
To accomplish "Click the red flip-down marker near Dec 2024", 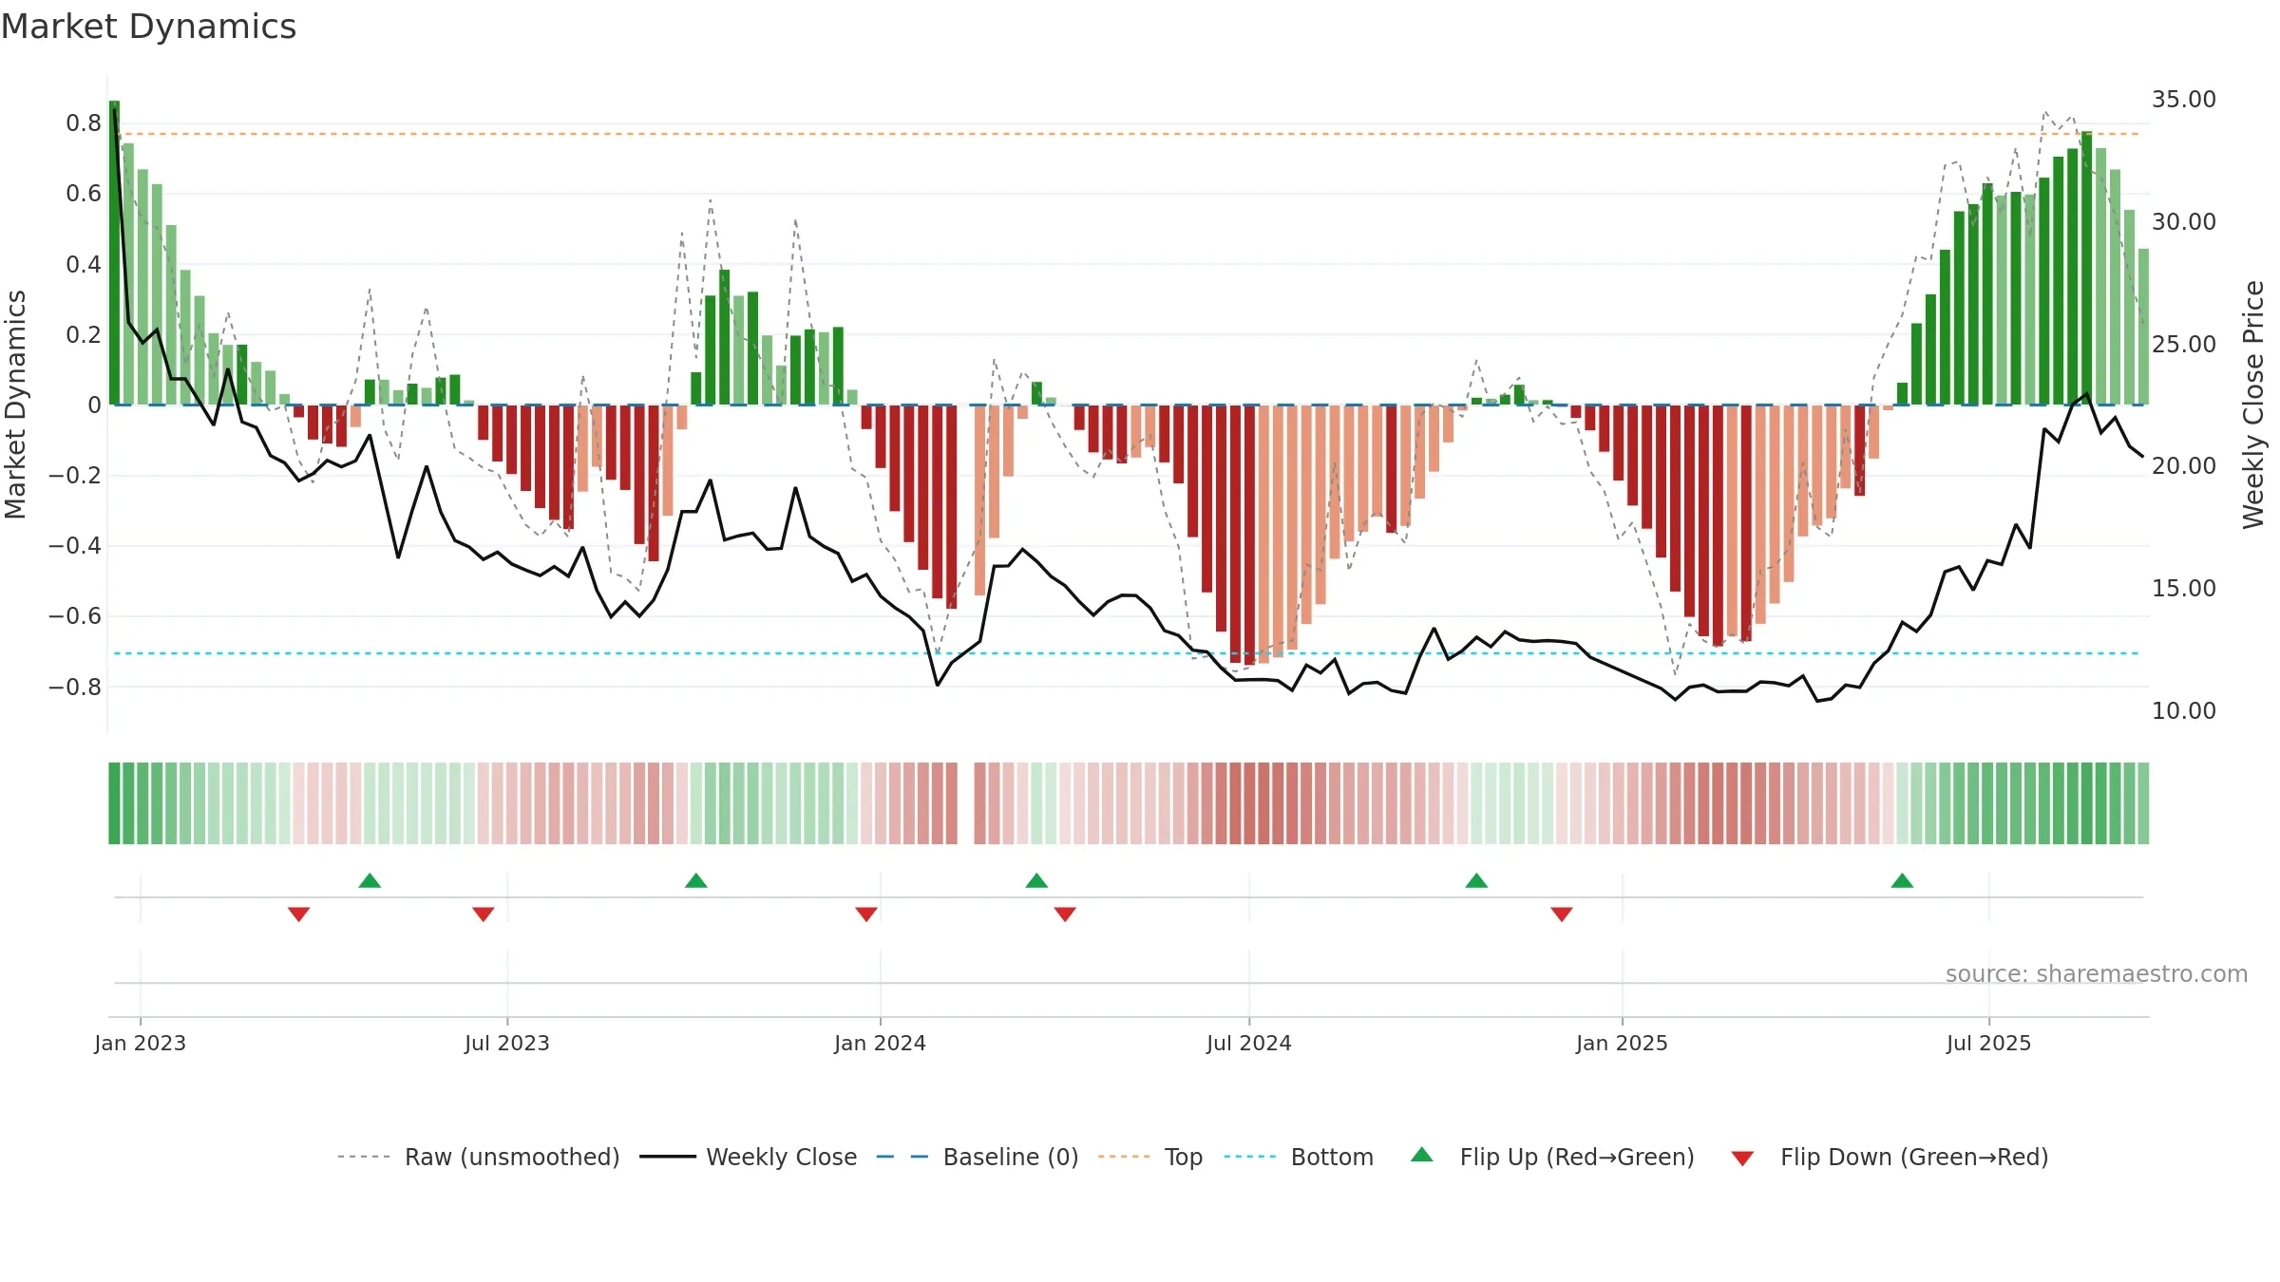I will click(x=1562, y=914).
